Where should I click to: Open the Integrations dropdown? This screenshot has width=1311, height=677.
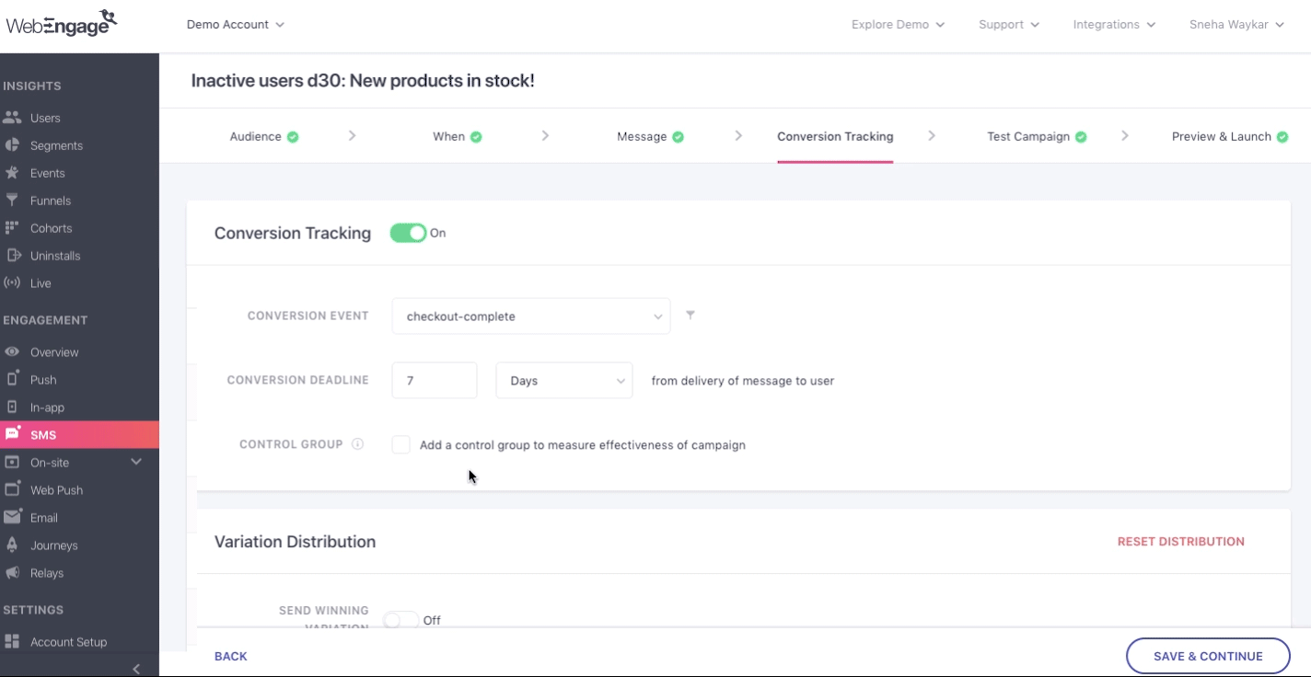tap(1114, 25)
